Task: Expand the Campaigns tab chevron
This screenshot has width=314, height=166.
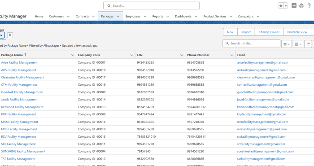Action: [x=258, y=17]
